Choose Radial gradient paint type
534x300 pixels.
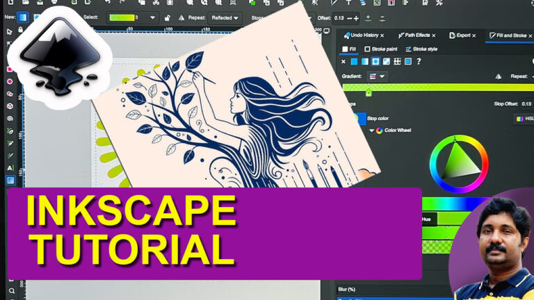[375, 62]
